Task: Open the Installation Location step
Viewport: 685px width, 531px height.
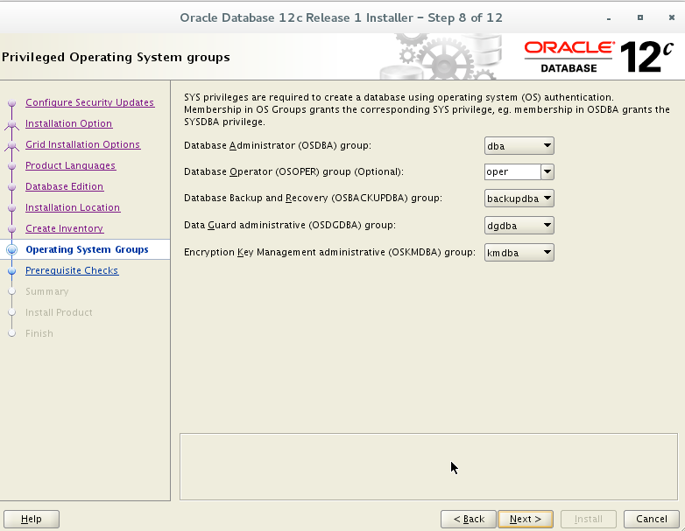Action: (x=73, y=207)
